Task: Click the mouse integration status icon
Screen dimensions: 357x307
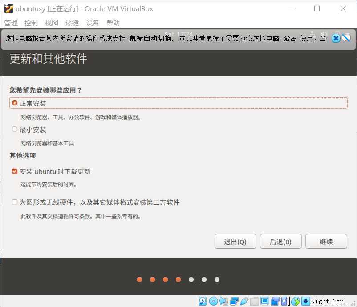Action: [x=296, y=301]
